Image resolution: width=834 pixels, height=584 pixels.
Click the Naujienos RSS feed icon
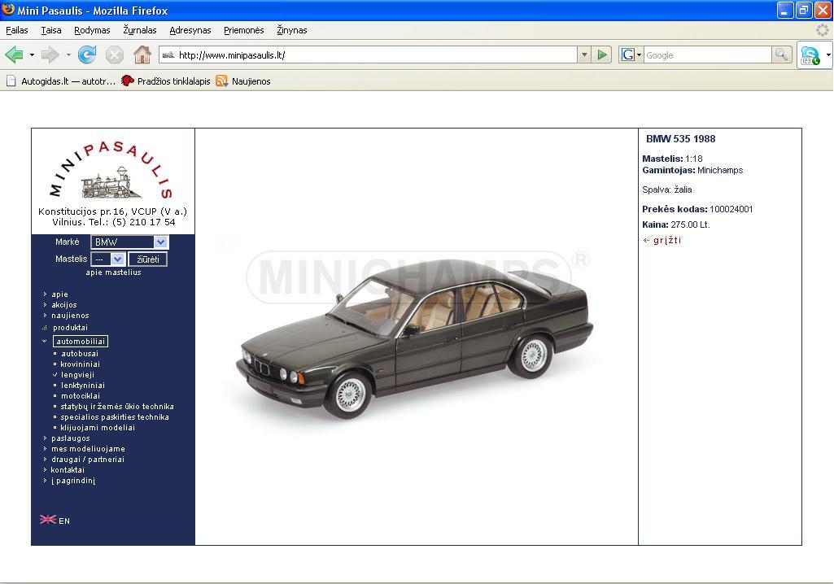(222, 81)
